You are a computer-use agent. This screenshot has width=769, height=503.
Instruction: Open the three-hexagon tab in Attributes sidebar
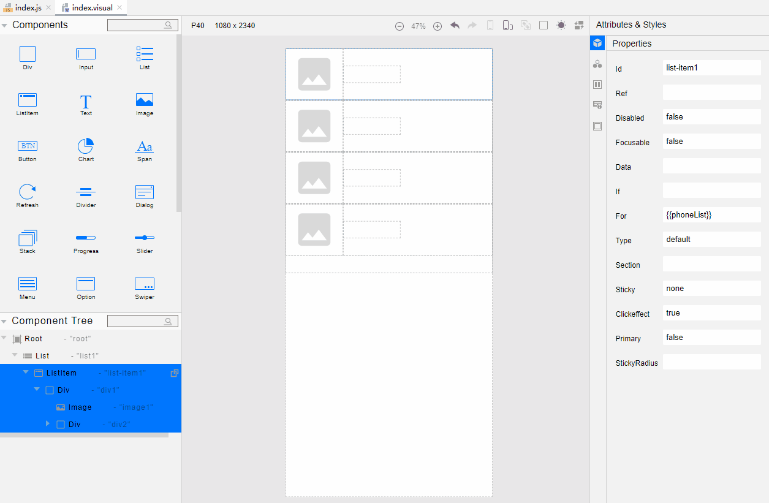click(597, 64)
